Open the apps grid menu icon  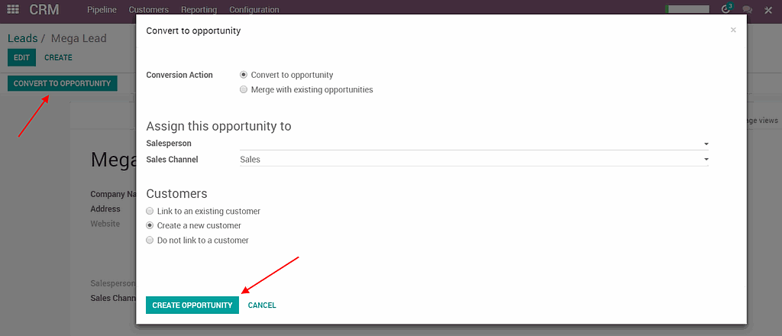pos(12,9)
